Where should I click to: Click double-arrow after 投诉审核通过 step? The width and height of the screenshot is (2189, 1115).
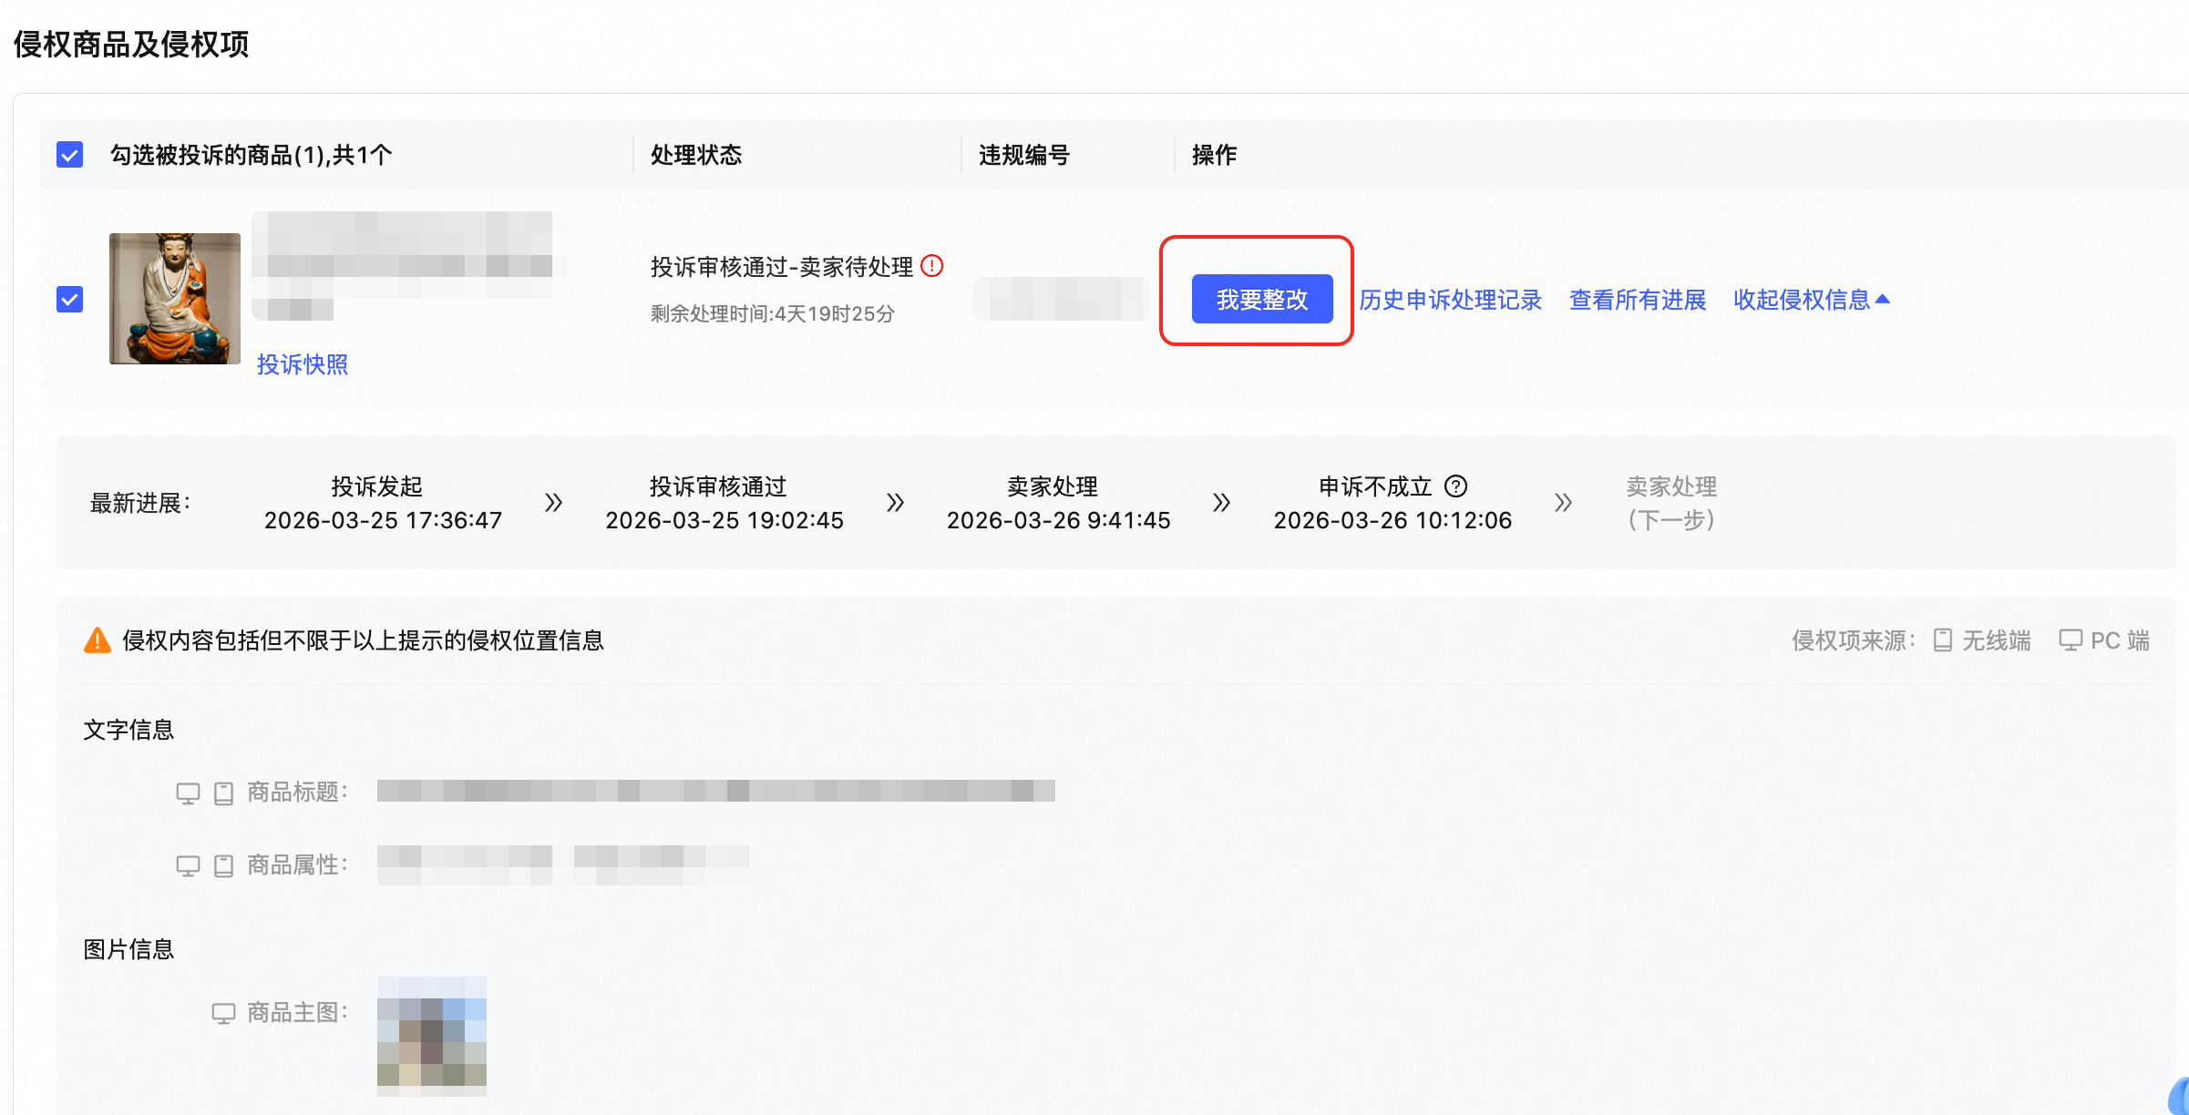[895, 503]
